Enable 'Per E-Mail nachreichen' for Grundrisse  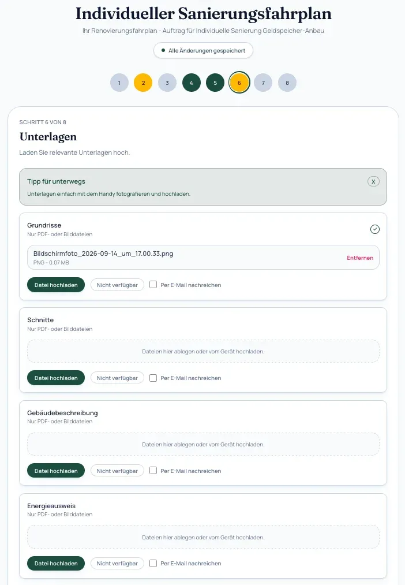point(153,285)
